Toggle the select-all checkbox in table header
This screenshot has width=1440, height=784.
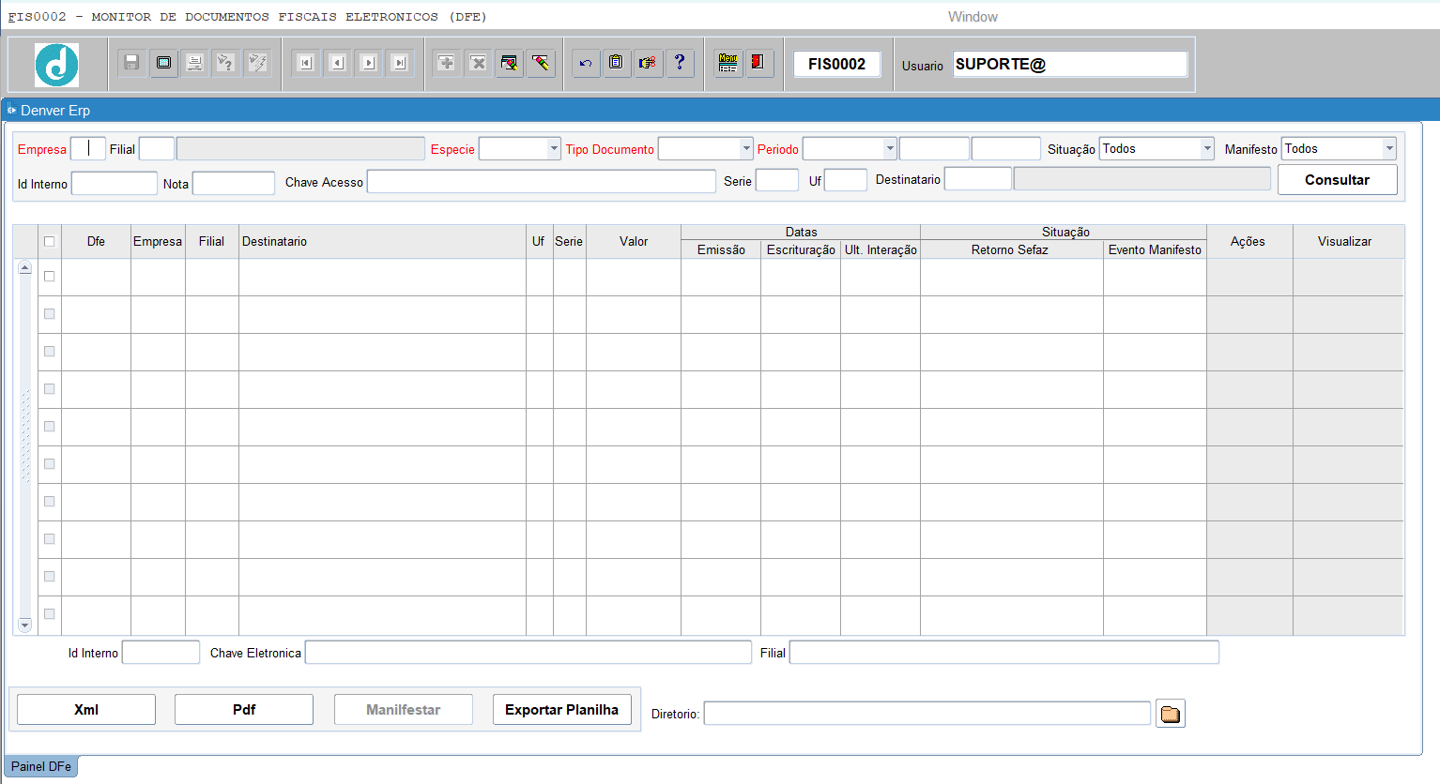pos(50,242)
